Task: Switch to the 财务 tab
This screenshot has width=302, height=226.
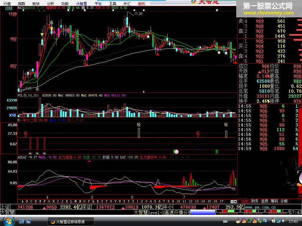Action: [255, 201]
